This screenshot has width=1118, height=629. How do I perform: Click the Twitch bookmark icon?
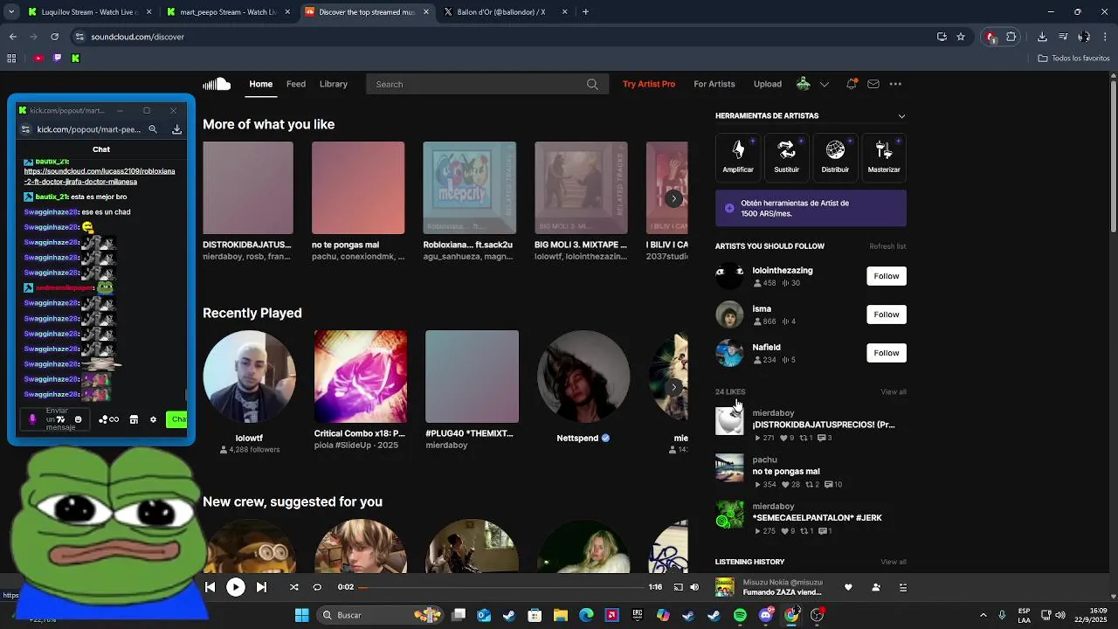[57, 59]
